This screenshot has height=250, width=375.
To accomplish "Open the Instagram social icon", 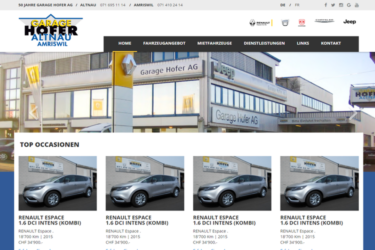I will point(341,5).
